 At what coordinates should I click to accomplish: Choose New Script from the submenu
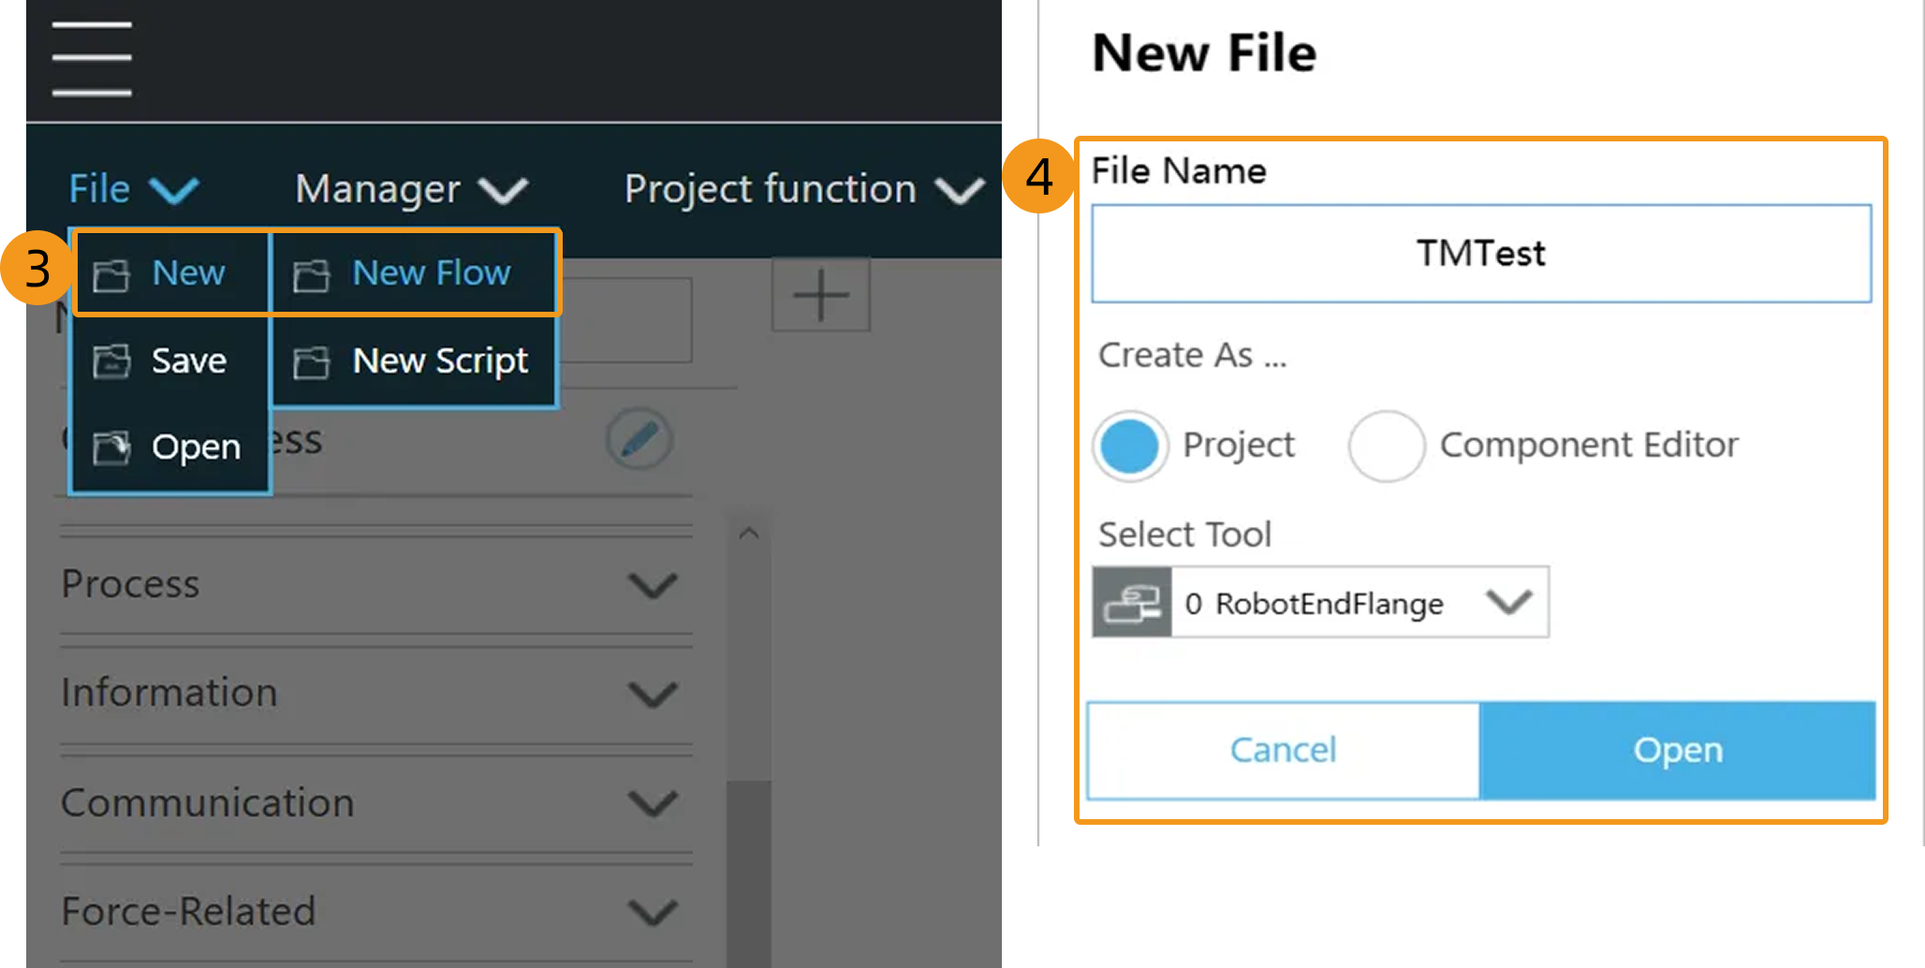click(439, 361)
